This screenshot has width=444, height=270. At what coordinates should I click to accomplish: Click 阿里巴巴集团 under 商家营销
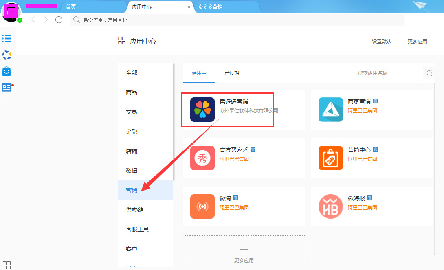point(362,111)
